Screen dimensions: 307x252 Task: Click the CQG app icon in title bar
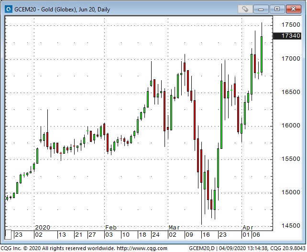tap(9, 9)
